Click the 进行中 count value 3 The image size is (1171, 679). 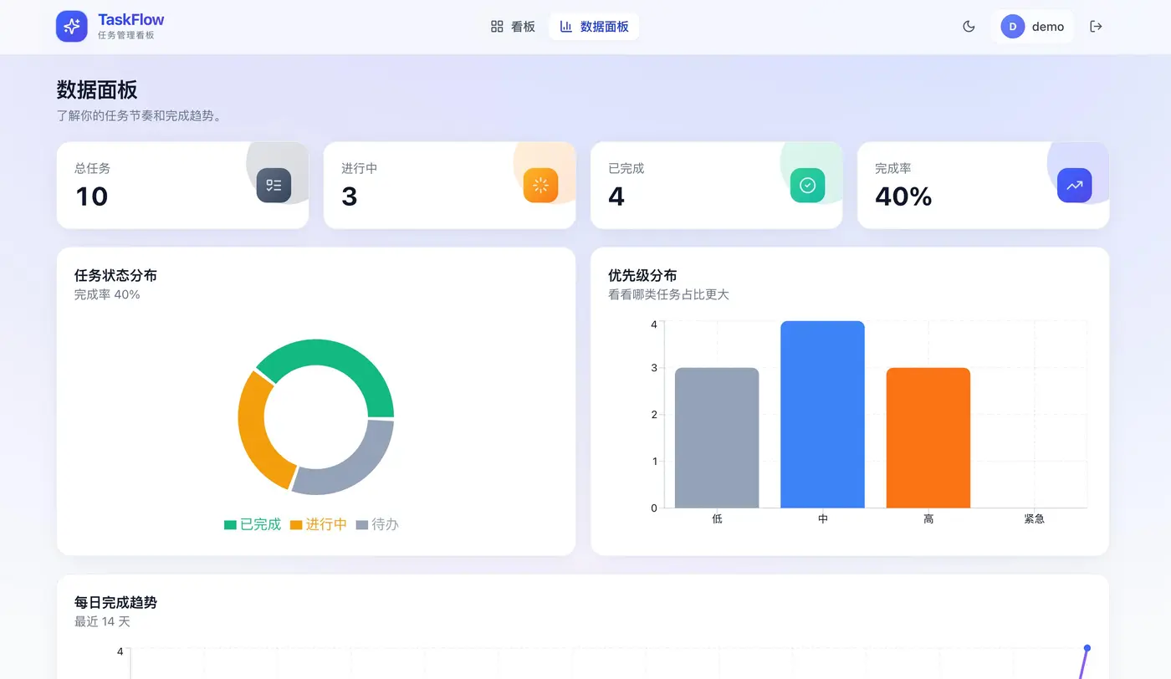[350, 197]
